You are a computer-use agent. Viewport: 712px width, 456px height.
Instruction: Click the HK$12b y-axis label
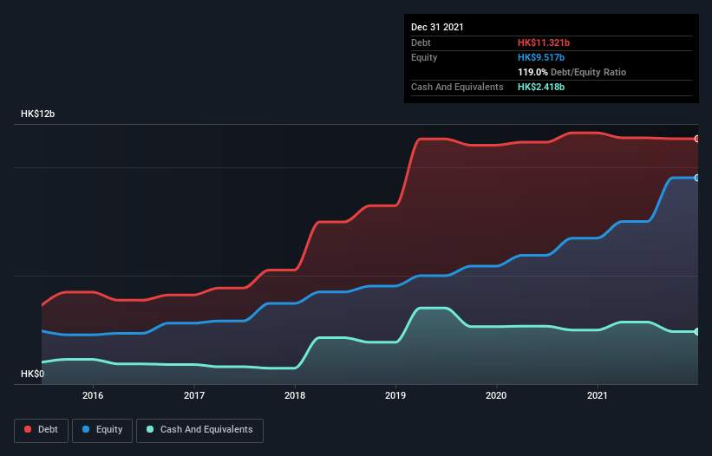click(x=37, y=114)
